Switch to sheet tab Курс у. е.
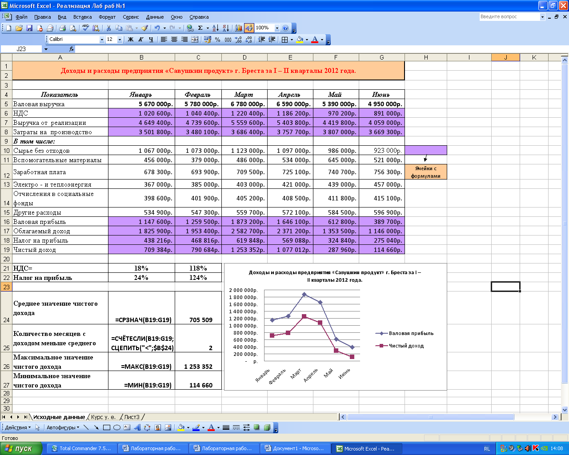 tap(103, 417)
